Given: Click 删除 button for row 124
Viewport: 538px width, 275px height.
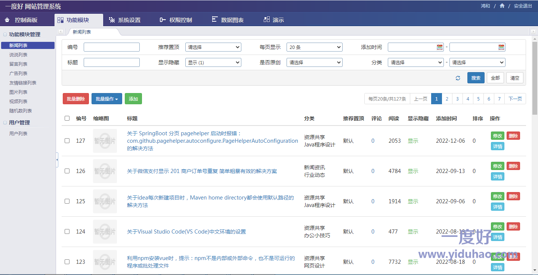Looking at the screenshot, I should pos(513,226).
